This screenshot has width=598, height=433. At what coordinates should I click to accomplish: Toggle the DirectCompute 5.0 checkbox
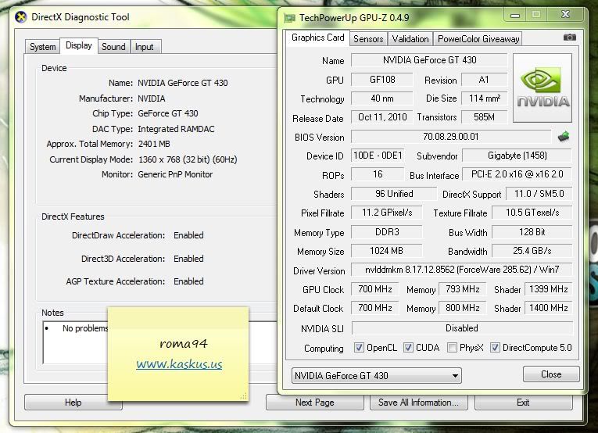pos(495,347)
